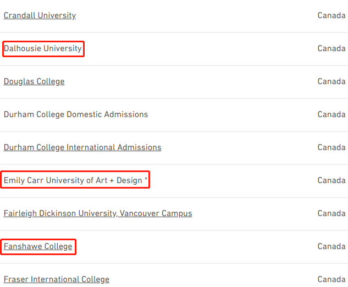Click the asterisk after Emily Carr University
348x287 pixels.
pos(146,179)
